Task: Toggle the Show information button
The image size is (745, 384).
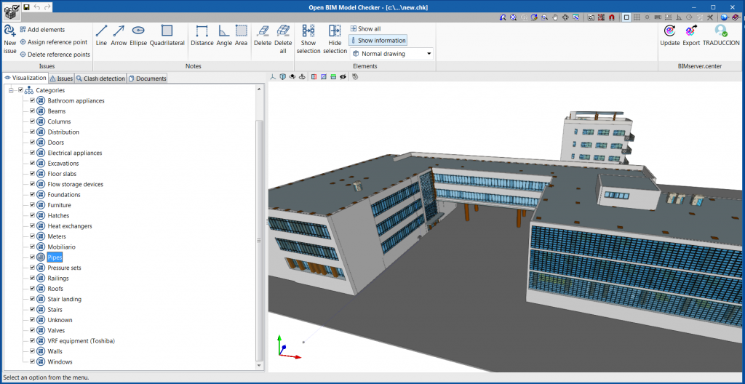Action: [378, 41]
